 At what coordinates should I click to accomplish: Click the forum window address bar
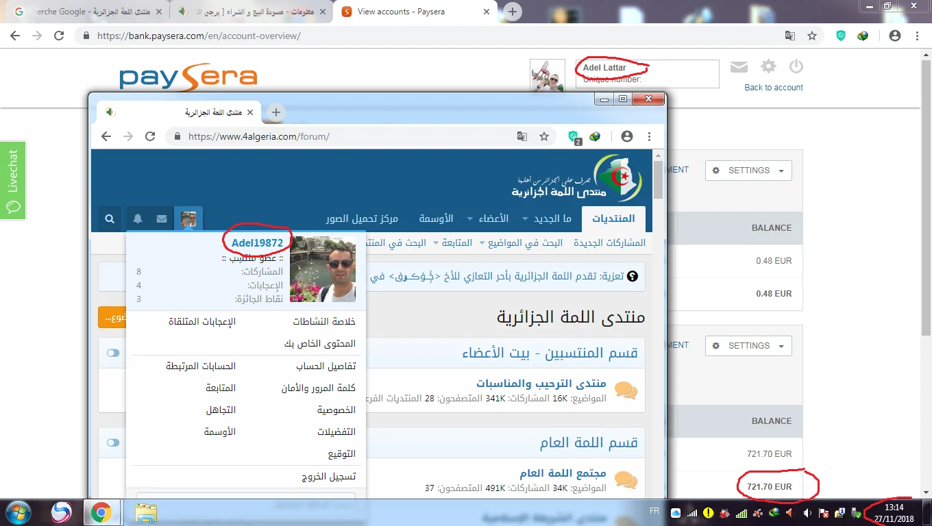coord(343,136)
